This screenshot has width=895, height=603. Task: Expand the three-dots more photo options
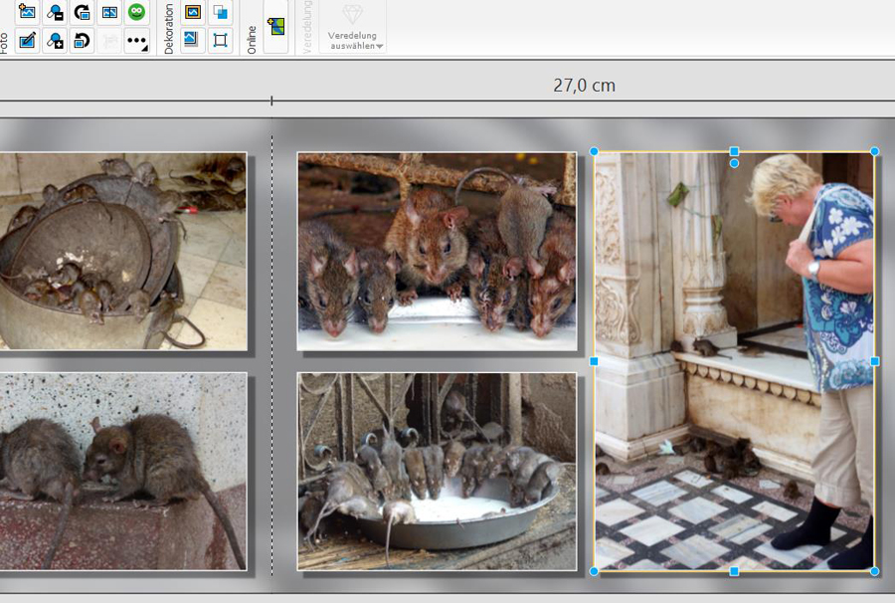(x=137, y=41)
